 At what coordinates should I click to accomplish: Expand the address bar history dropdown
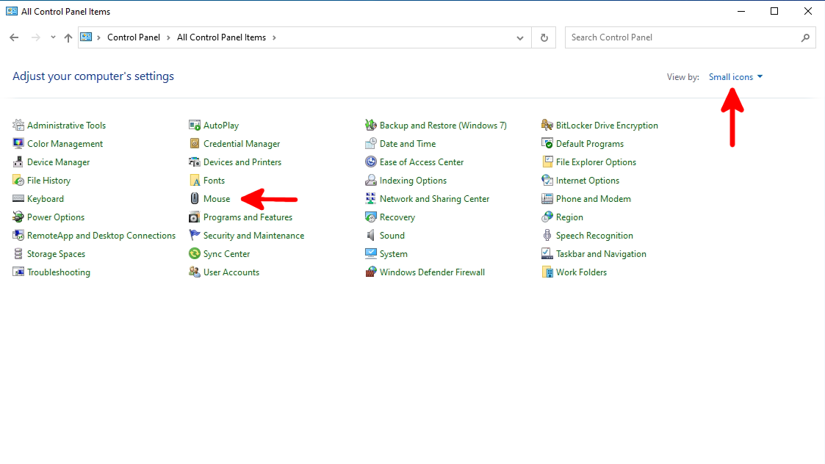coord(520,37)
